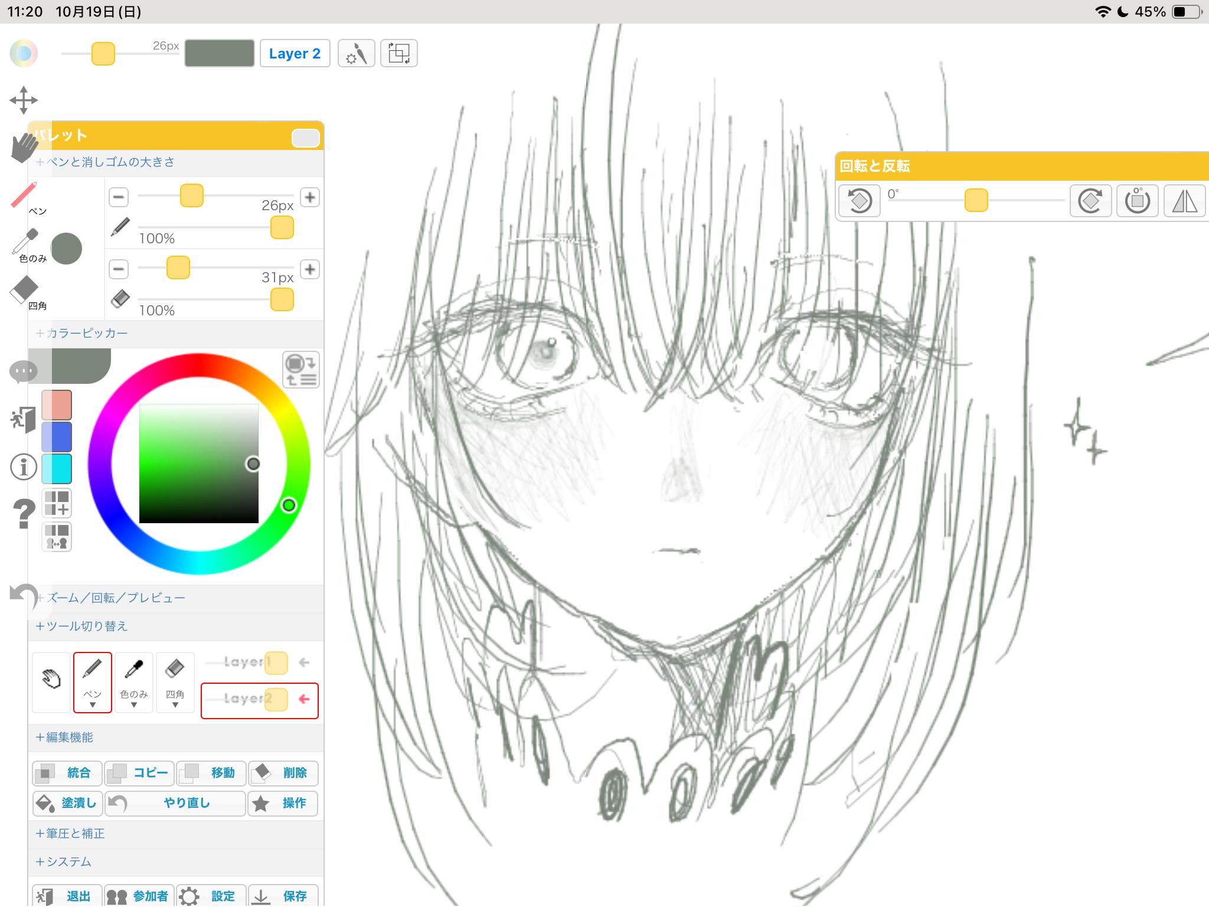1209x907 pixels.
Task: Reset canvas rotation to zero degrees
Action: [x=1138, y=201]
